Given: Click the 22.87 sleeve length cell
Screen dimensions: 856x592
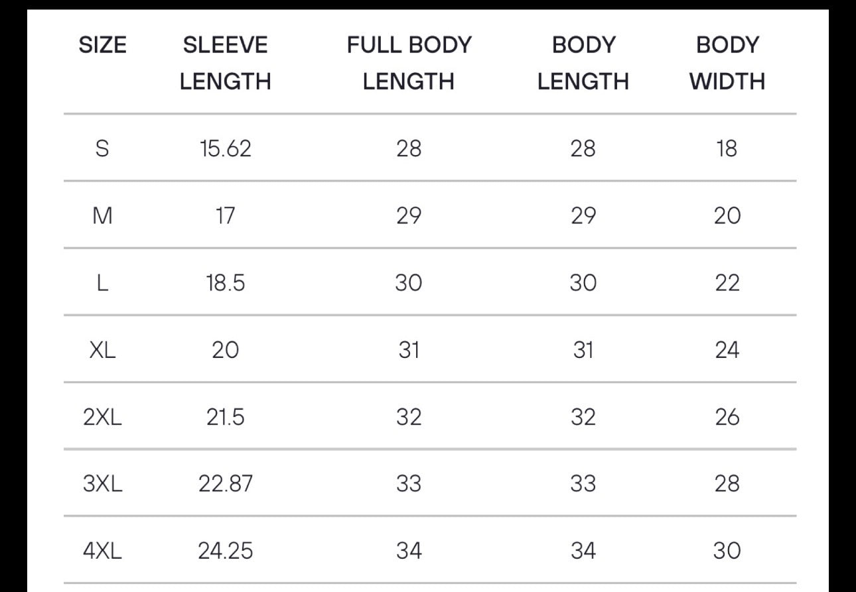Looking at the screenshot, I should [226, 484].
